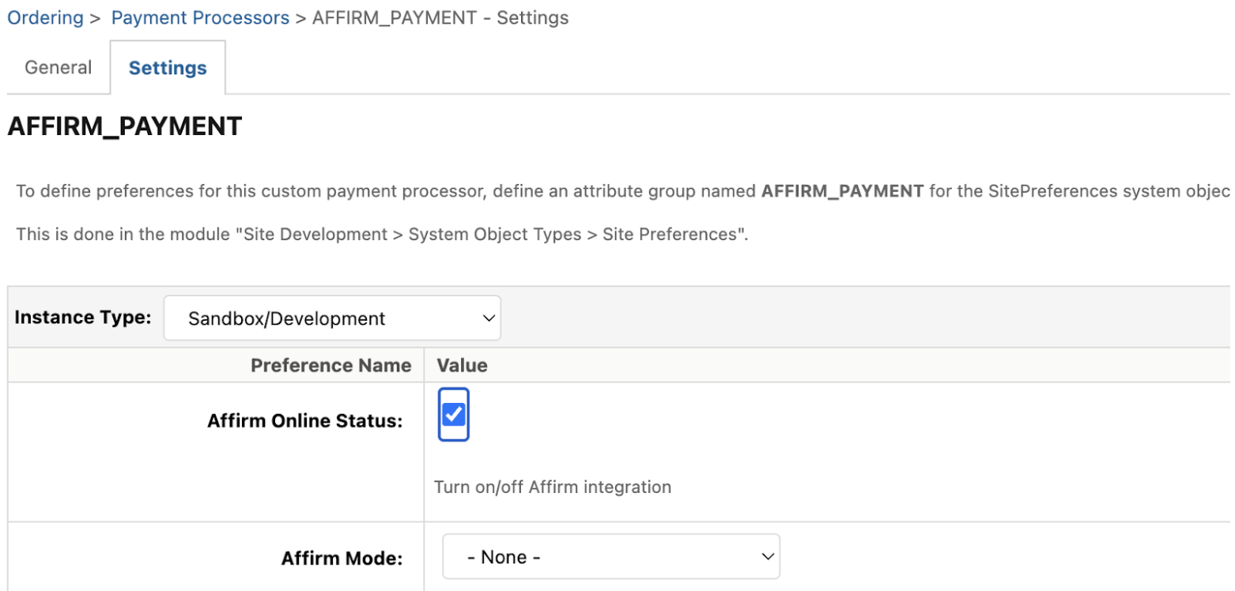The height and width of the screenshot is (591, 1235).
Task: Click the AFFIRM_PAYMENT page heading
Action: point(125,126)
